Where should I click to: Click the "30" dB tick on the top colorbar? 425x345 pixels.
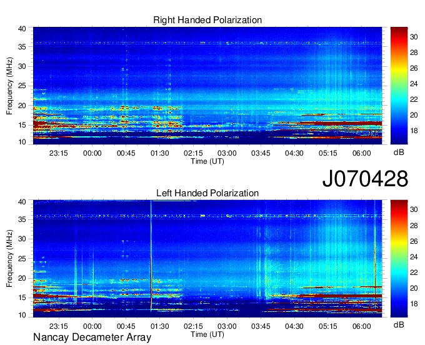tap(414, 37)
